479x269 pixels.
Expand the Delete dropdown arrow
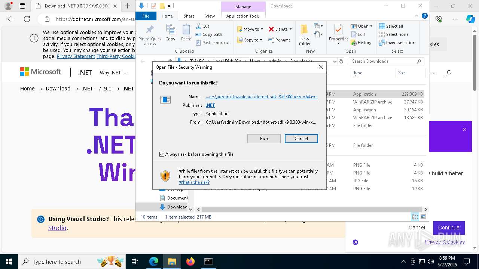290,29
